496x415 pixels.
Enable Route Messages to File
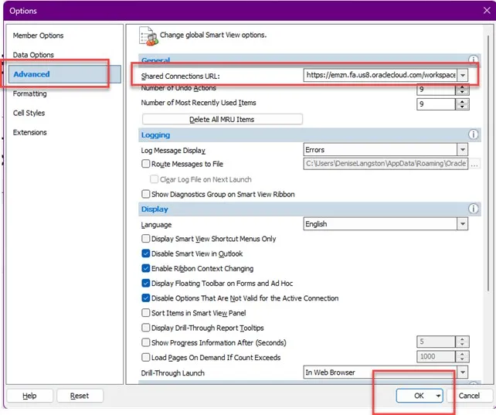pyautogui.click(x=145, y=164)
